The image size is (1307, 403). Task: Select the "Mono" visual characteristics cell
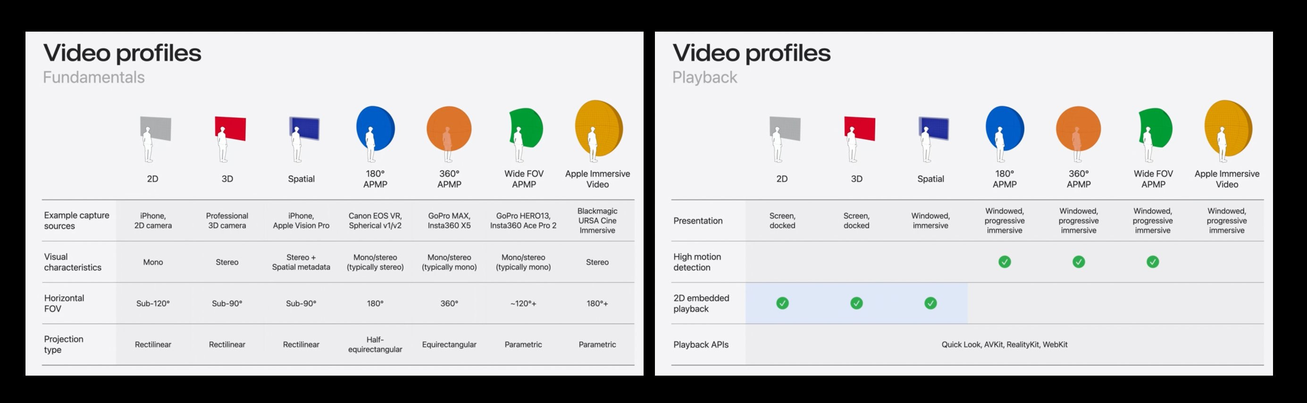[153, 262]
